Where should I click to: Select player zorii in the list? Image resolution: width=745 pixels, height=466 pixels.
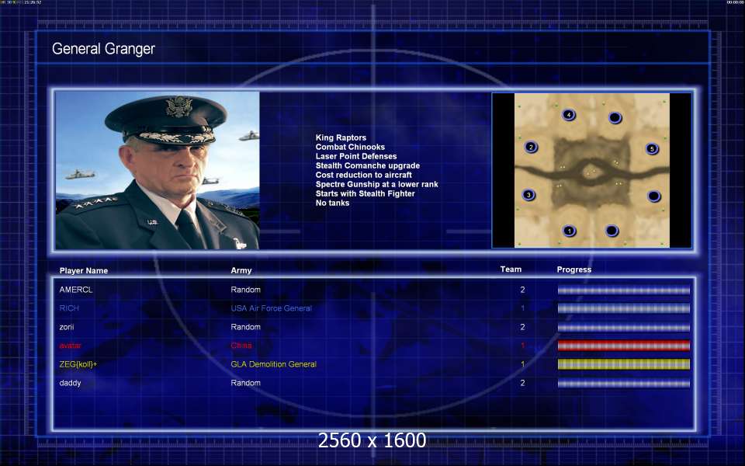coord(69,327)
